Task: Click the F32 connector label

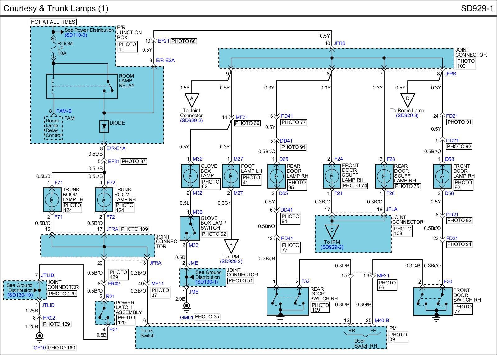Action: click(x=305, y=281)
